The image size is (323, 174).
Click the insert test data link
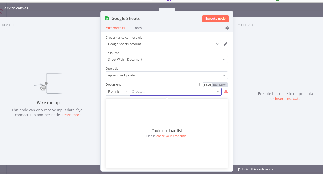tap(288, 99)
